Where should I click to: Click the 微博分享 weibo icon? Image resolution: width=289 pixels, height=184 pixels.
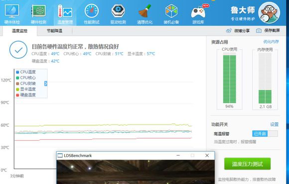[x=229, y=30]
